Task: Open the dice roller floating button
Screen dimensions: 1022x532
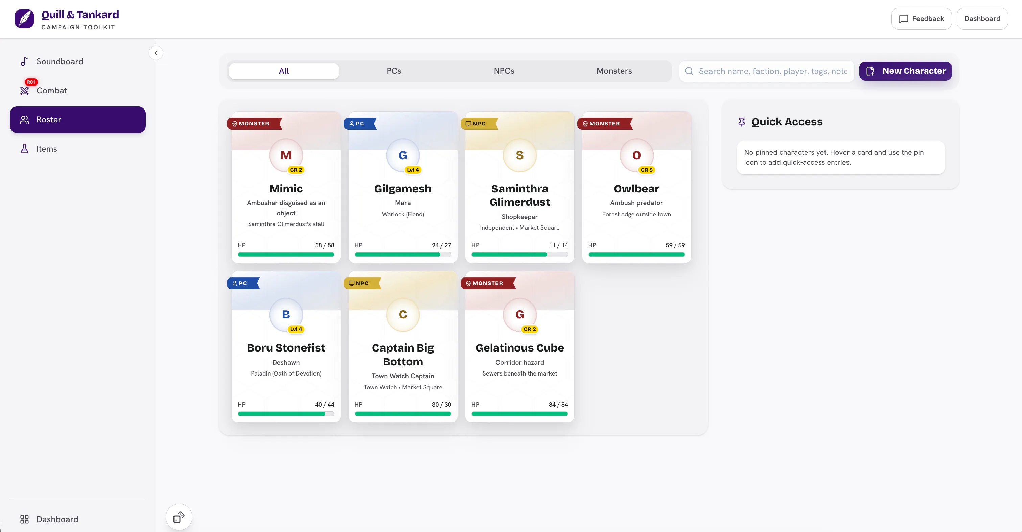Action: (x=179, y=517)
